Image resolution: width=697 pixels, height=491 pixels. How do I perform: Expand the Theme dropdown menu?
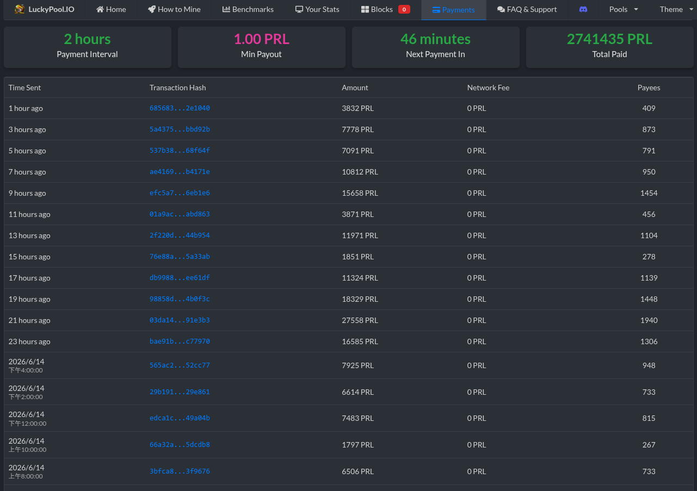[x=676, y=9]
